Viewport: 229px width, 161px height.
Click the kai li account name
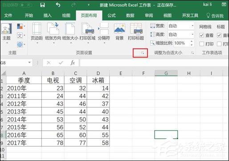(x=207, y=4)
